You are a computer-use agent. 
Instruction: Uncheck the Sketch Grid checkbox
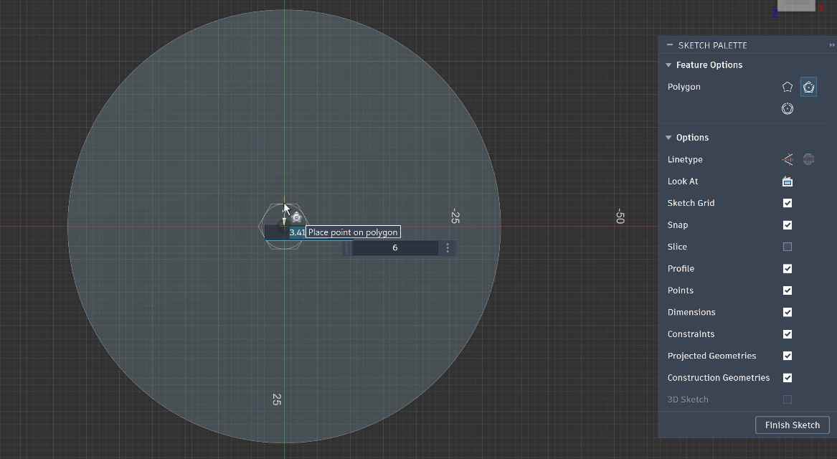point(788,203)
